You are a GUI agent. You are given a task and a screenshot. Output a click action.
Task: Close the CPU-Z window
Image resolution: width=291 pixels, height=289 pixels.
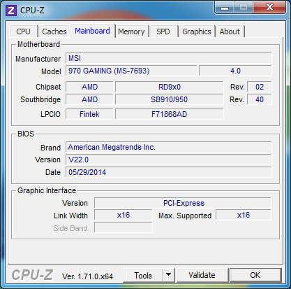(x=269, y=8)
